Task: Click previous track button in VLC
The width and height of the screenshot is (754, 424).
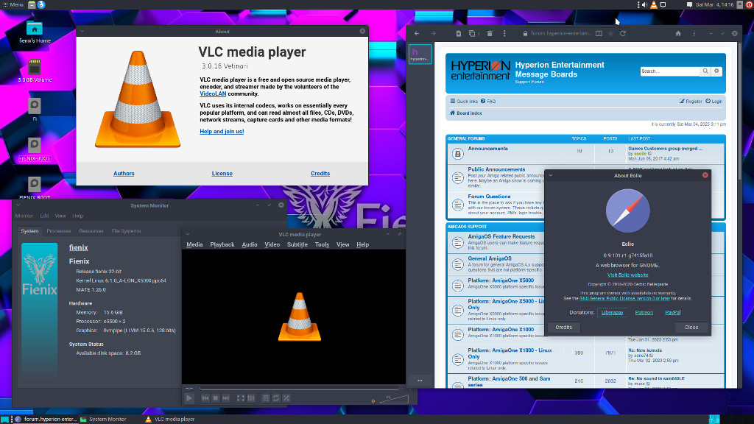Action: (205, 398)
